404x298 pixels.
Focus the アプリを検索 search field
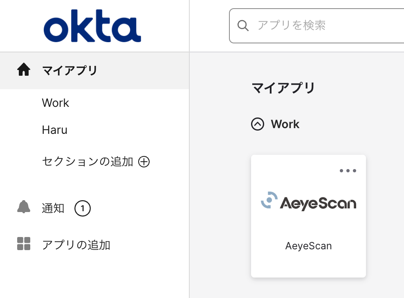(316, 25)
